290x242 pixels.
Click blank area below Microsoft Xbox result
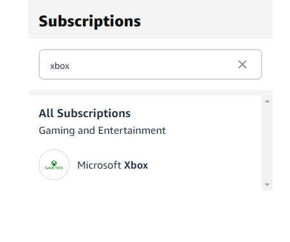click(145, 212)
